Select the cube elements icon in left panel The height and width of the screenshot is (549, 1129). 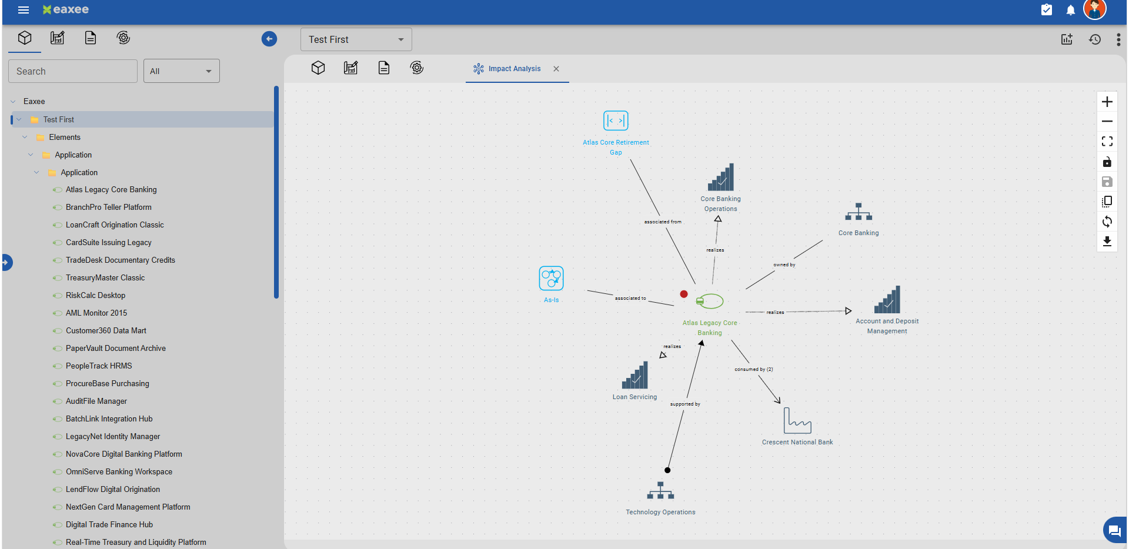tap(25, 38)
